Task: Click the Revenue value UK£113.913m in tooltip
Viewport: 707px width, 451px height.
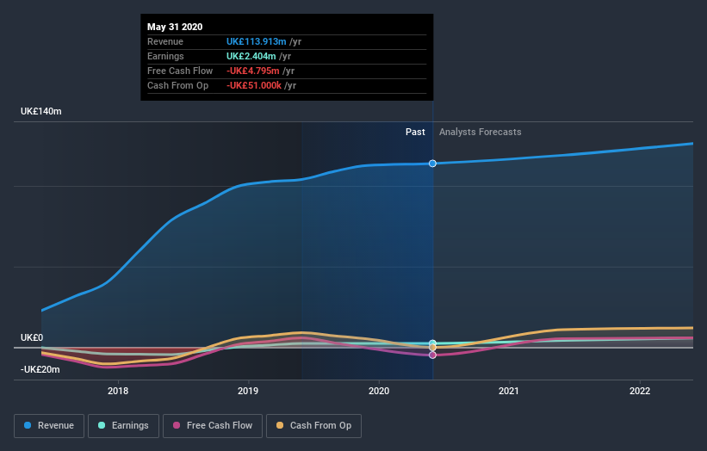Action: [x=256, y=41]
